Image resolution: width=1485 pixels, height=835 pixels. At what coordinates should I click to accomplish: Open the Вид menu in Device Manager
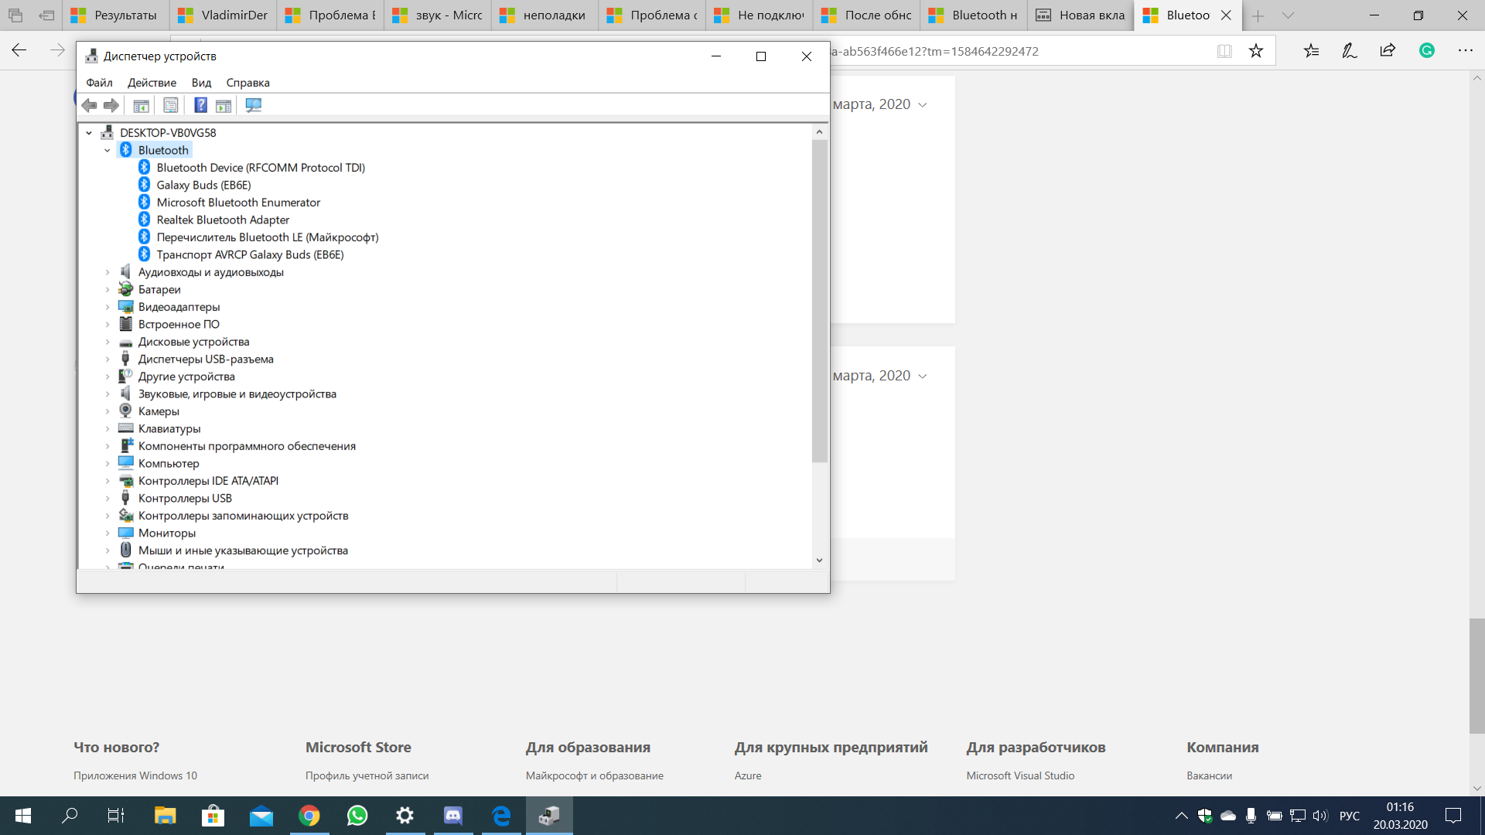click(201, 81)
